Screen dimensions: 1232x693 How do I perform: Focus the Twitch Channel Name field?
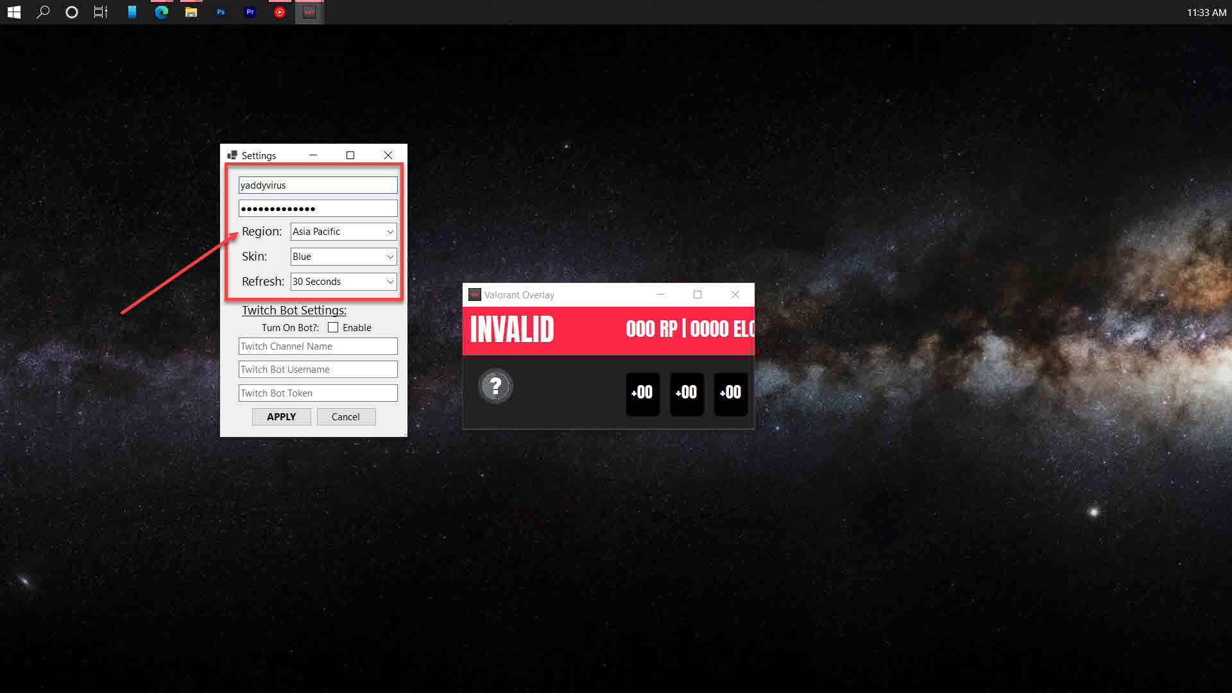coord(318,346)
